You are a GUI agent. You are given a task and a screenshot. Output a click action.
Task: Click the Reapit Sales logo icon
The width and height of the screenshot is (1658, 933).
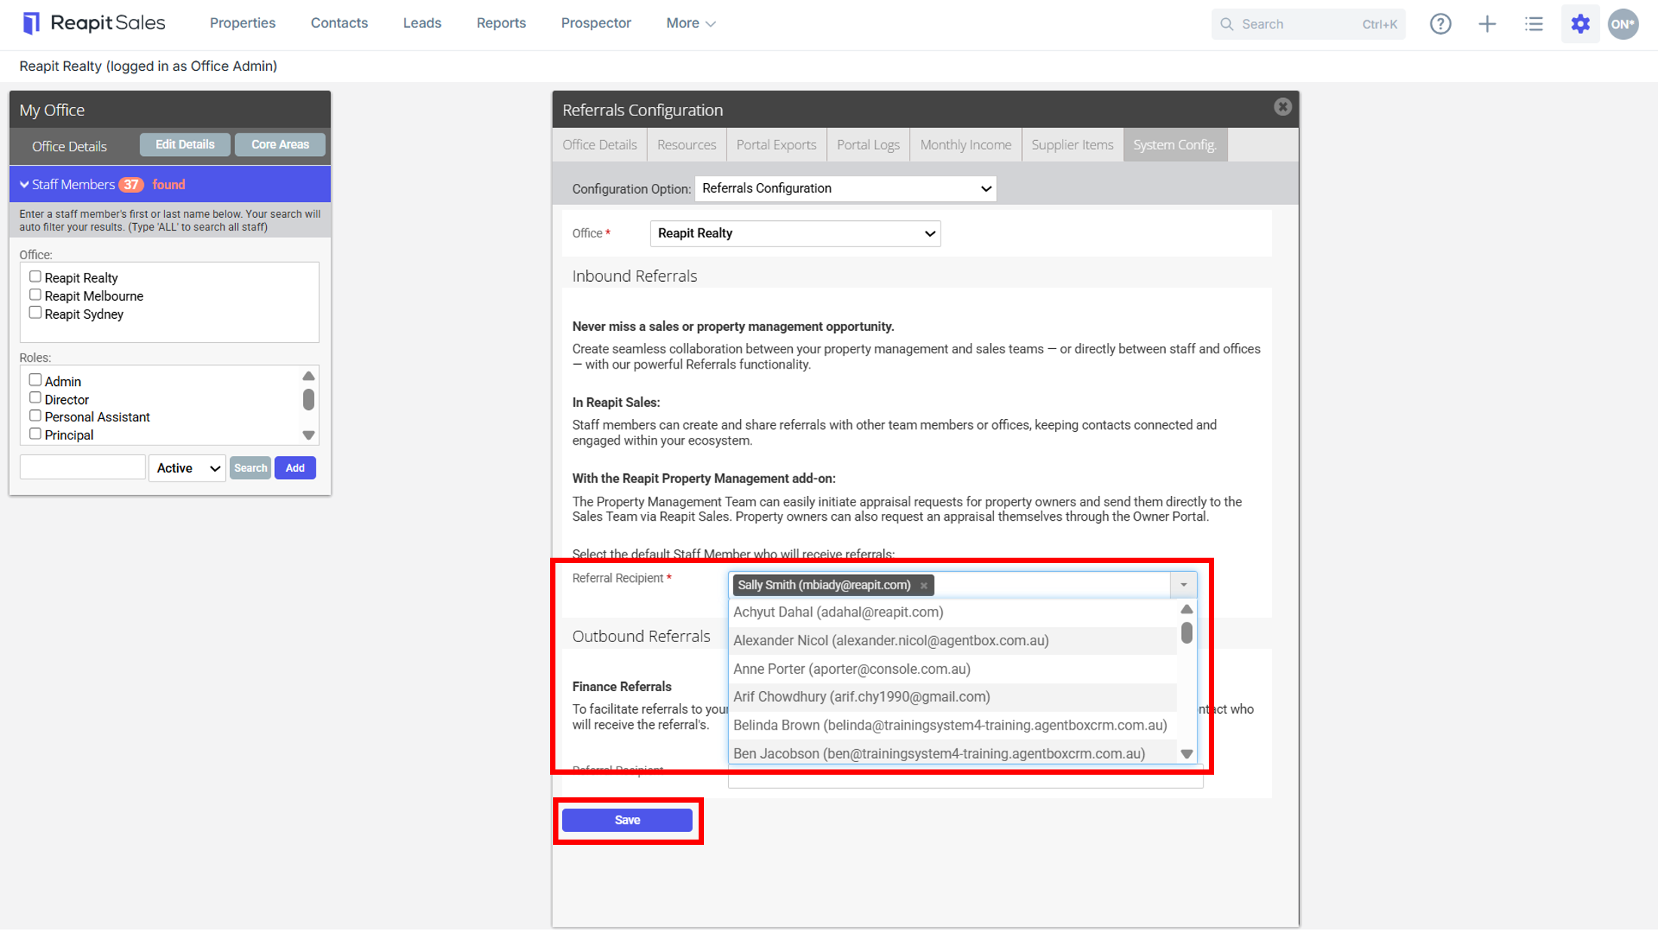(31, 23)
